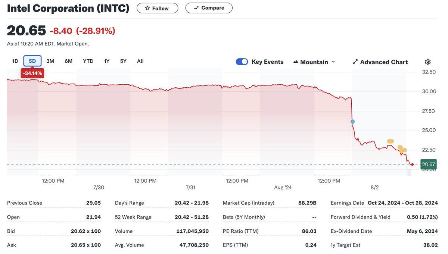Click Forward Dividend value 0.50 (1.72%)
This screenshot has height=254, width=448.
point(422,217)
